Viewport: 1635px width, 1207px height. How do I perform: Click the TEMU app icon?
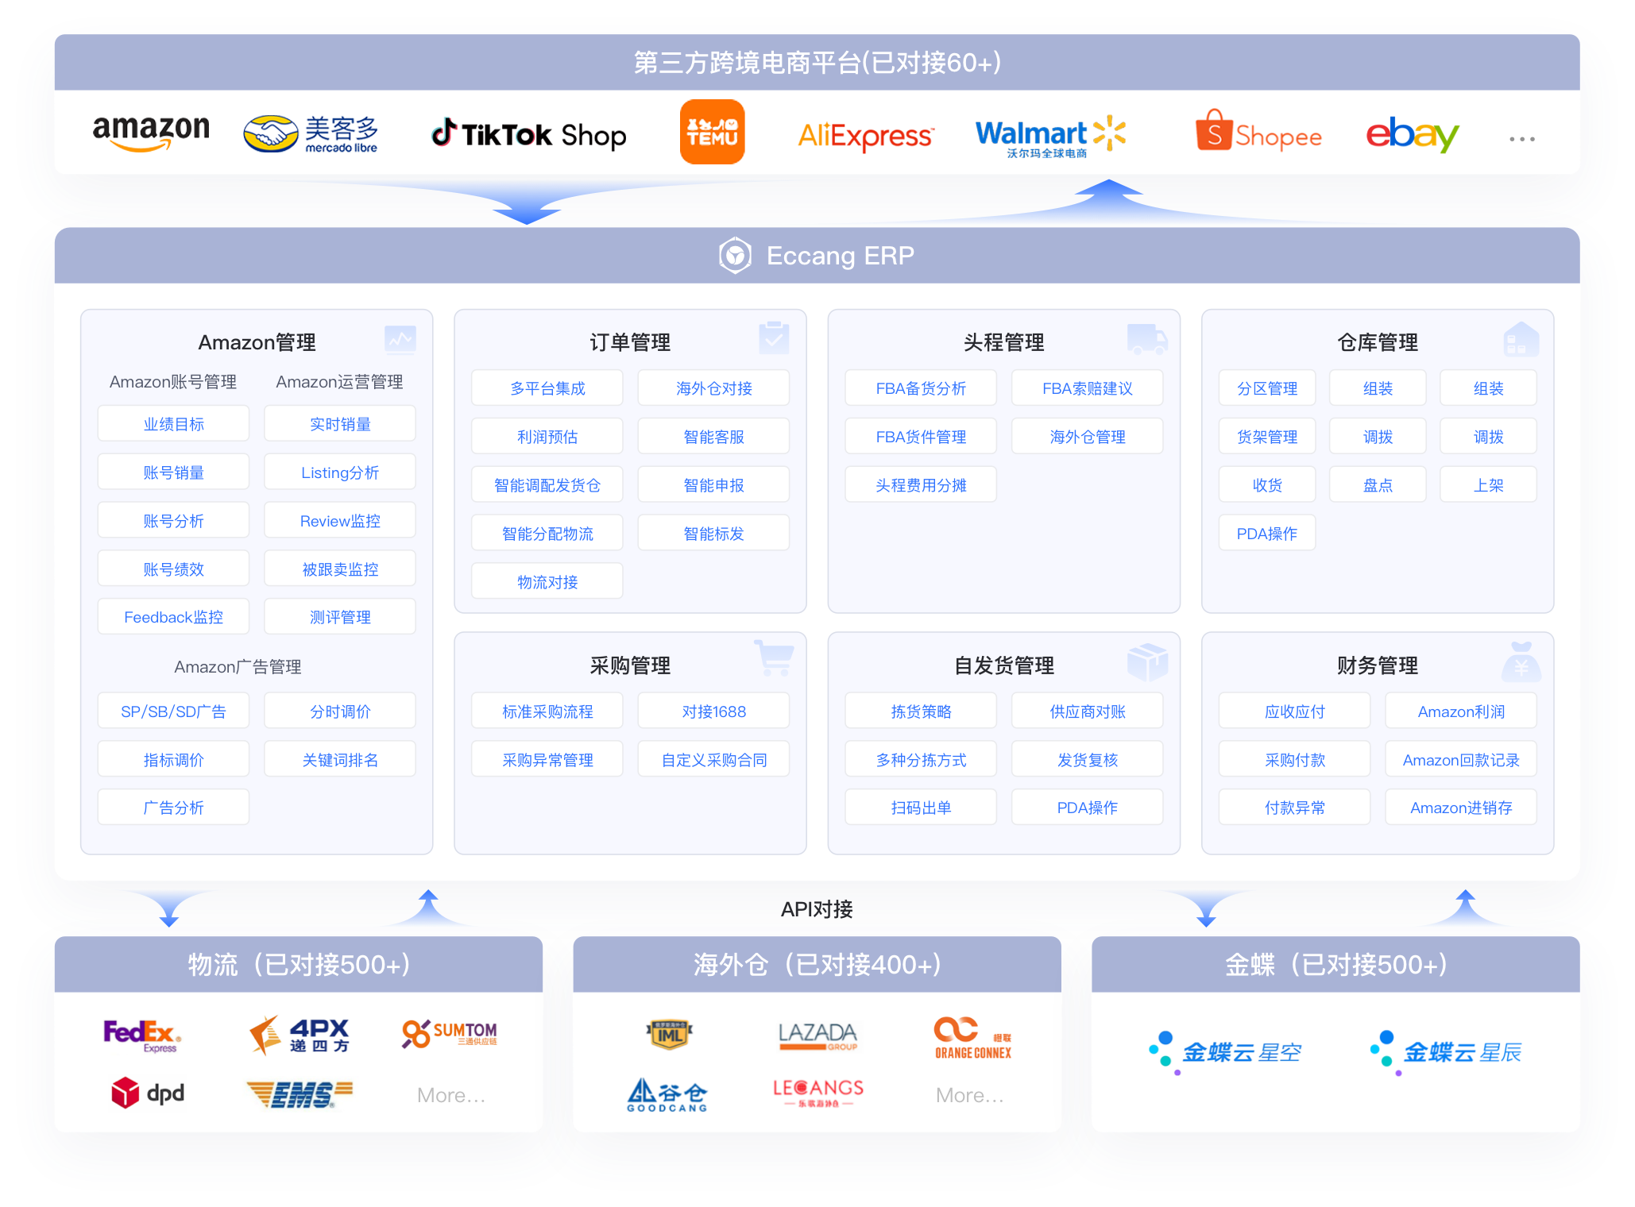tap(712, 131)
